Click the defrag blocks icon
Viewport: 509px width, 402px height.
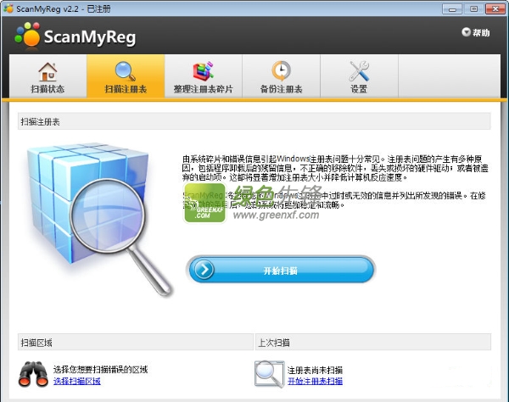pyautogui.click(x=204, y=71)
